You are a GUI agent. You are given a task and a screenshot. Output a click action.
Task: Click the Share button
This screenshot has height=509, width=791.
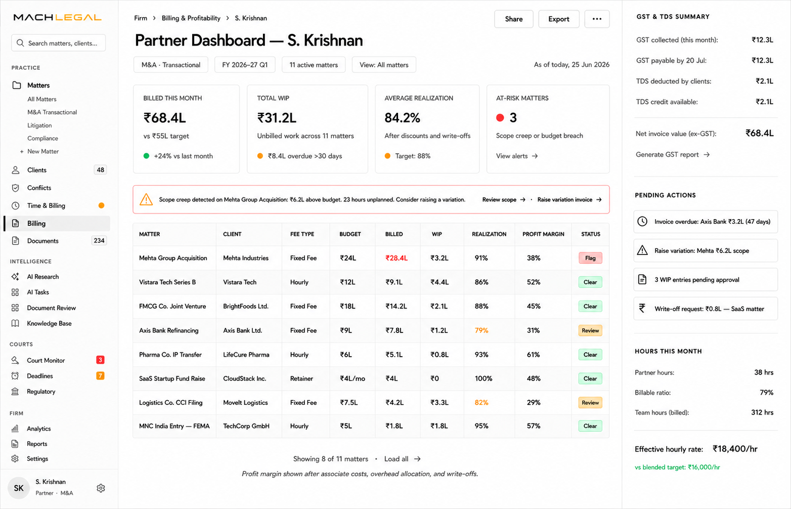(514, 19)
